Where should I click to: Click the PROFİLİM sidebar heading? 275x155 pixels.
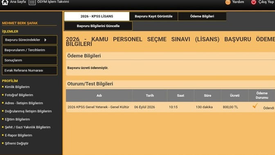(x=10, y=81)
